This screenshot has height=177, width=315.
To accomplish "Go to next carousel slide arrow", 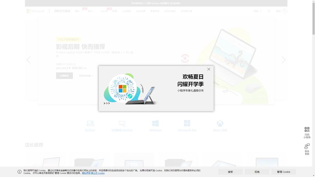I will pyautogui.click(x=283, y=60).
